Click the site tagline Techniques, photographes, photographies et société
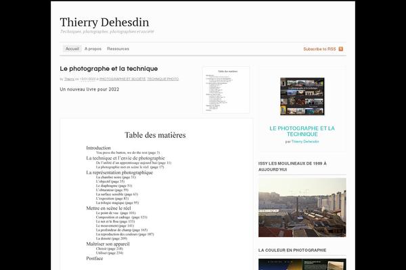Viewport: 406px width, 270px height. [107, 32]
